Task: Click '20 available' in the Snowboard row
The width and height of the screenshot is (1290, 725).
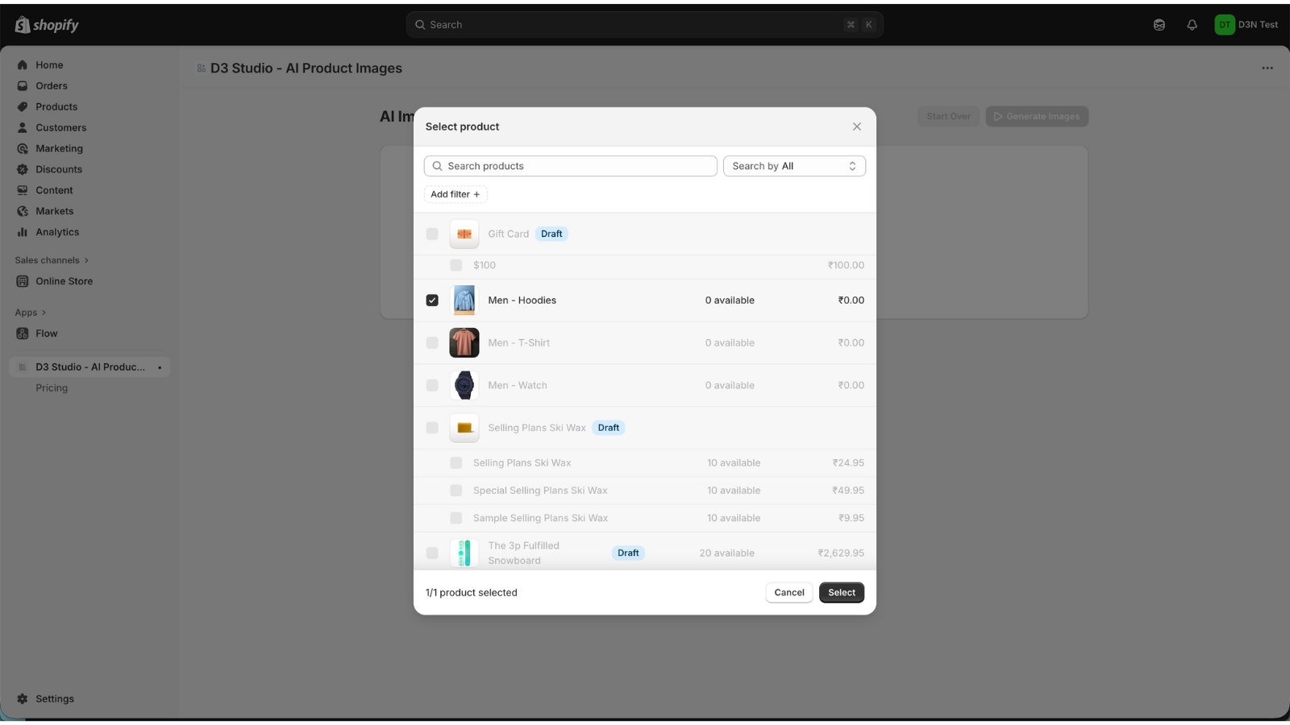Action: pos(727,553)
